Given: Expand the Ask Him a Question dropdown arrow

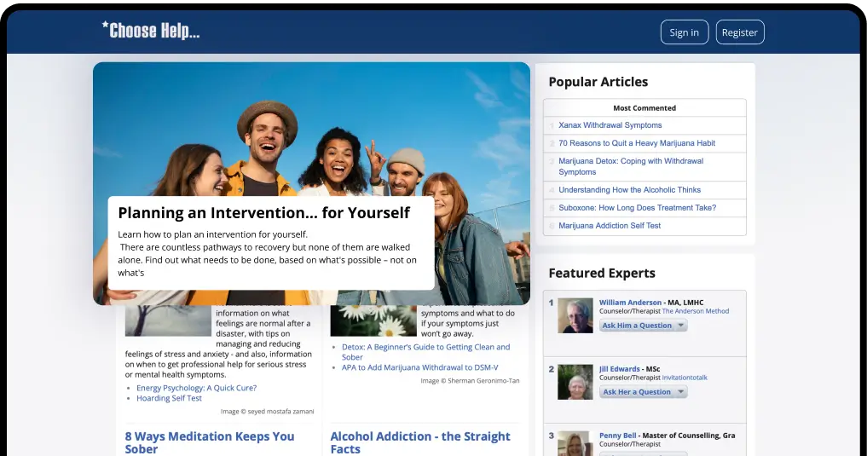Looking at the screenshot, I should click(680, 326).
